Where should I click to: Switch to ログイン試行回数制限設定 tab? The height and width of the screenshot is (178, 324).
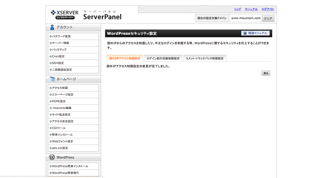[163, 58]
